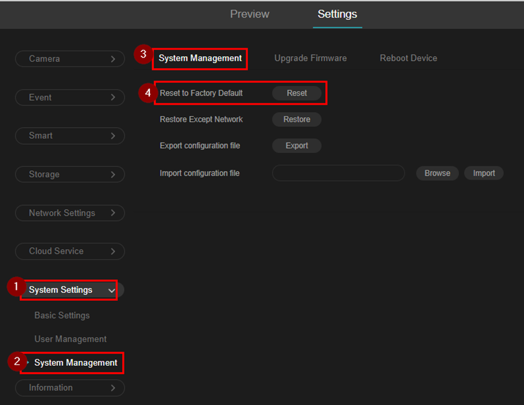Click the import configuration file path field
The image size is (524, 405).
coord(338,173)
